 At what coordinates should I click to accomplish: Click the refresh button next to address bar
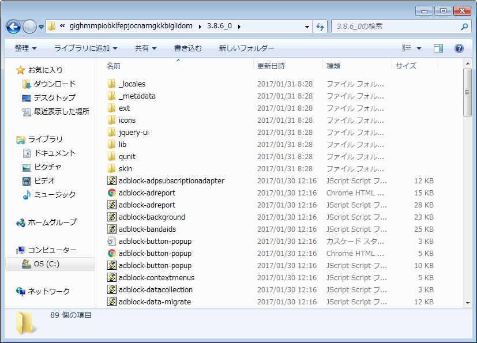[320, 27]
